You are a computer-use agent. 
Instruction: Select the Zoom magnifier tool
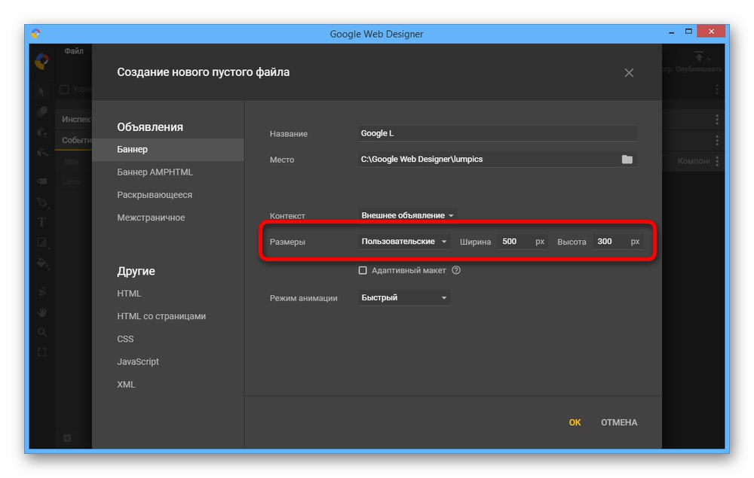tap(42, 332)
